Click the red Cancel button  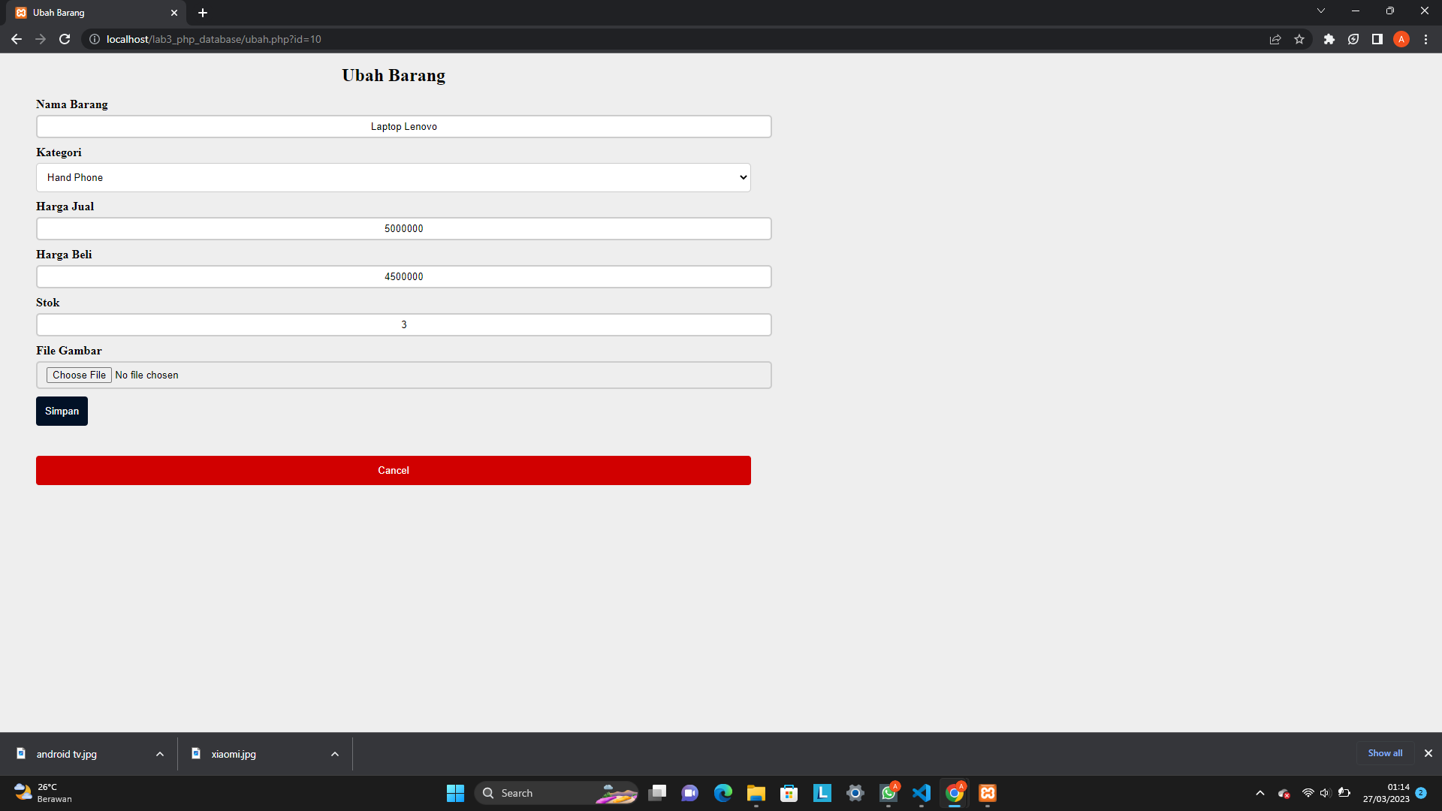coord(393,470)
